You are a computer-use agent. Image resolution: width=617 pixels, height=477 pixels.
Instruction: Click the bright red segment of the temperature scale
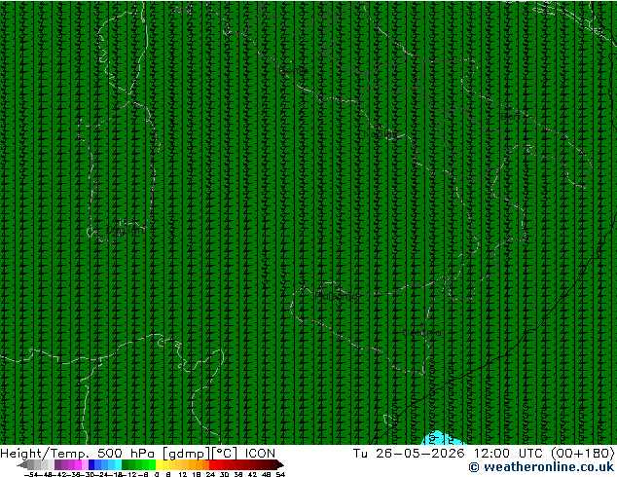coord(212,464)
